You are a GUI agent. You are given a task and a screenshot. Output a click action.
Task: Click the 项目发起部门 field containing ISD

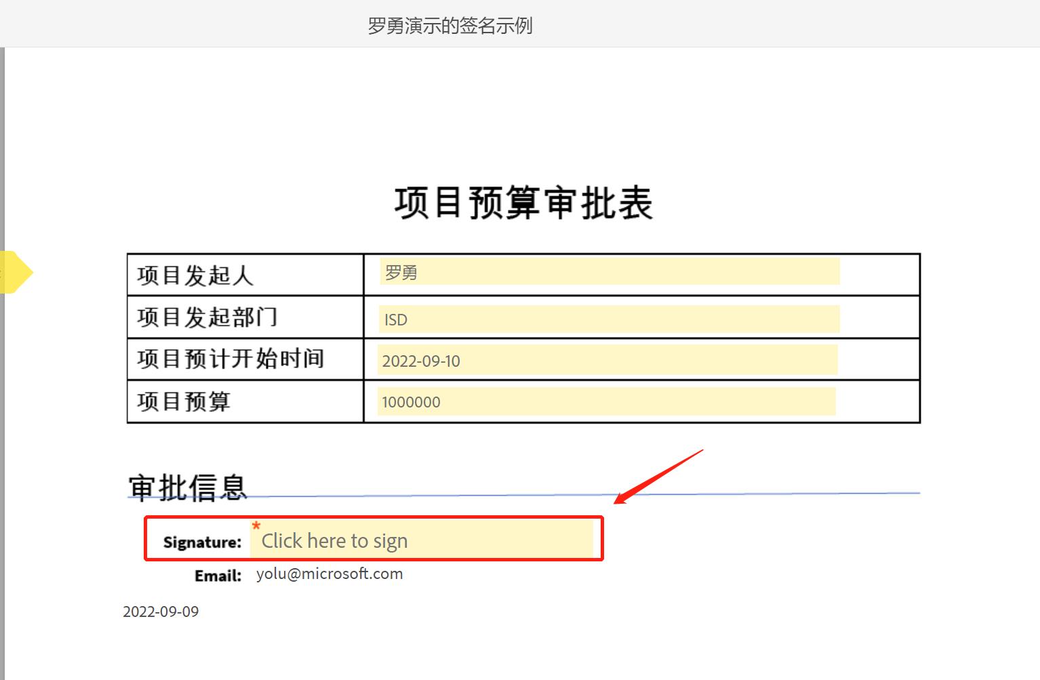pos(609,319)
